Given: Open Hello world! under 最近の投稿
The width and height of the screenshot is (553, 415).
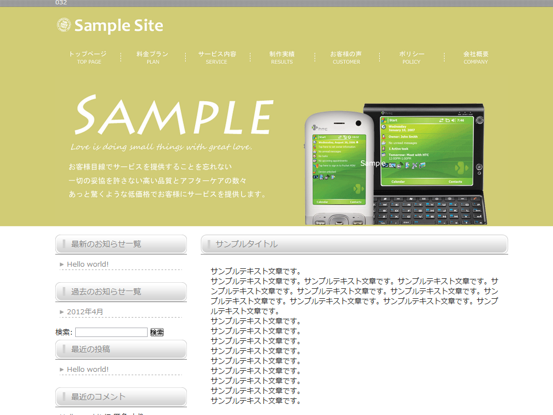Looking at the screenshot, I should pyautogui.click(x=88, y=369).
